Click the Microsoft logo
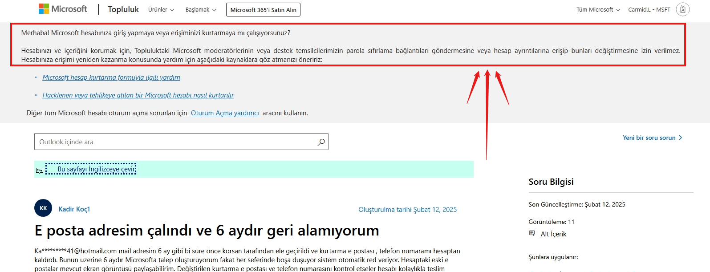 coord(63,9)
